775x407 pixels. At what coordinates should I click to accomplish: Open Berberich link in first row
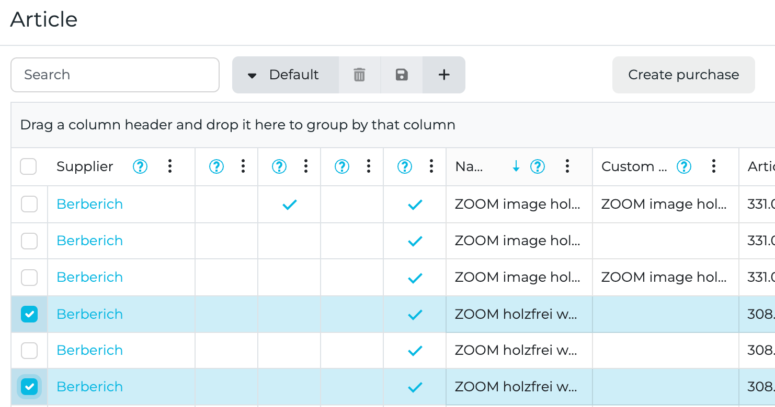point(89,204)
